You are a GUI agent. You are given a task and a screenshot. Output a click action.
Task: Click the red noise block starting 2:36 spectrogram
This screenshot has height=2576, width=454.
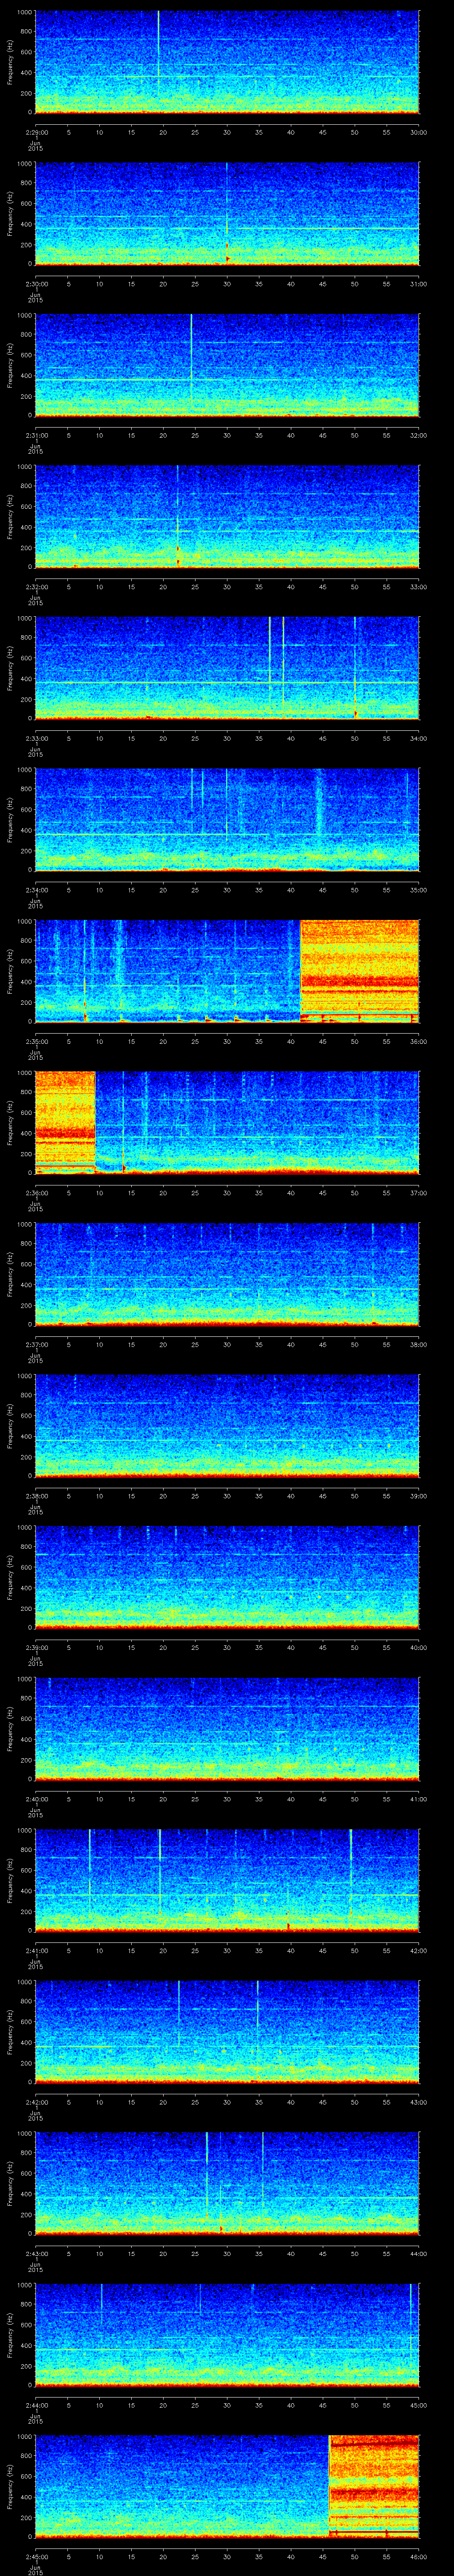coord(65,1120)
